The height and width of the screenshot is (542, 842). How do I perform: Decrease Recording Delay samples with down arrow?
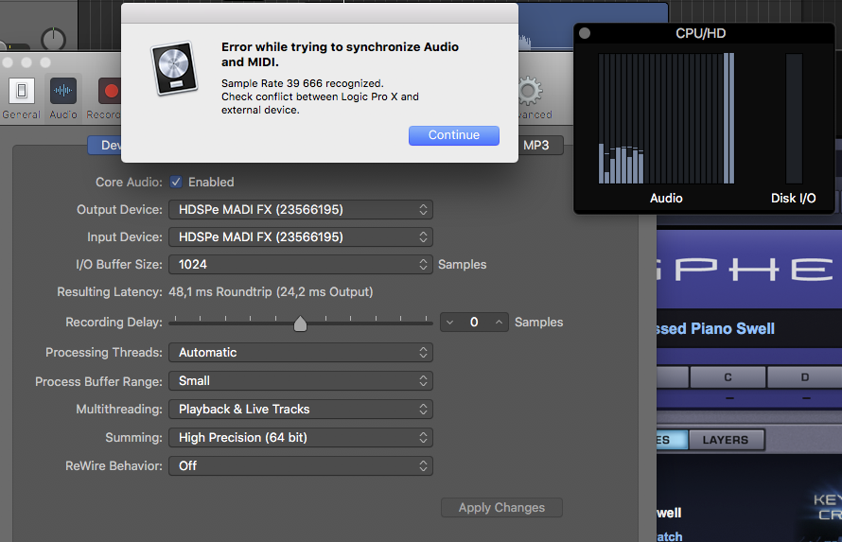[450, 322]
